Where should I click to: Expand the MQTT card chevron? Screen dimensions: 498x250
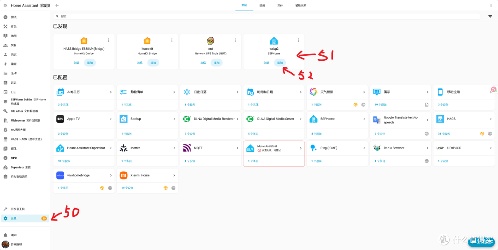click(237, 148)
